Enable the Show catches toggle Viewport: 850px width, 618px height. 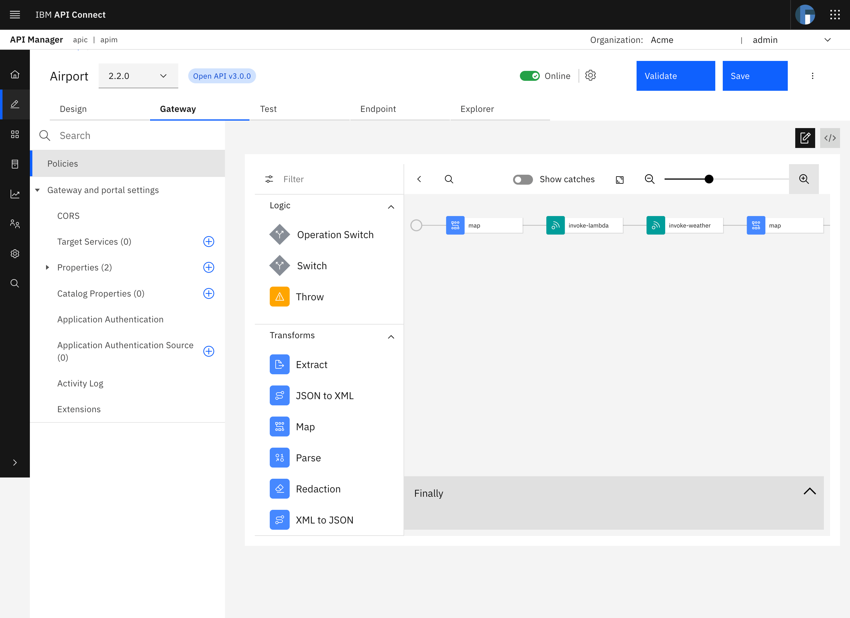pos(522,180)
